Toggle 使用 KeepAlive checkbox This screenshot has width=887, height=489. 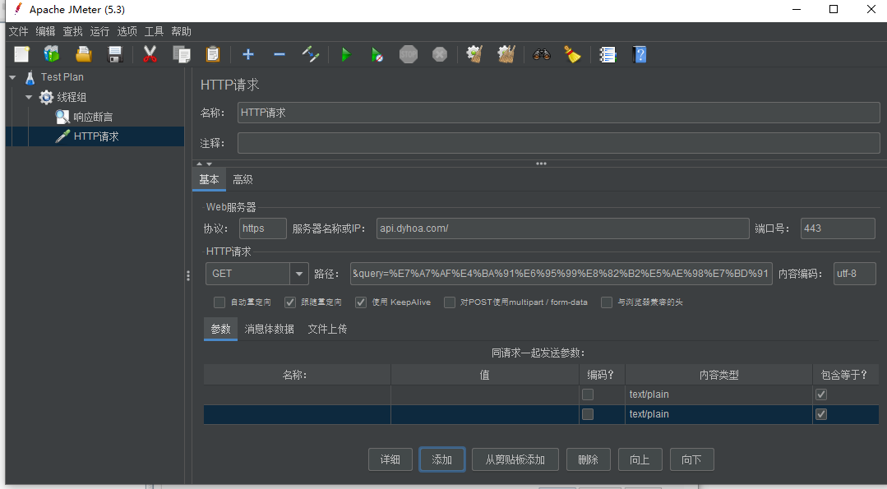pos(361,302)
